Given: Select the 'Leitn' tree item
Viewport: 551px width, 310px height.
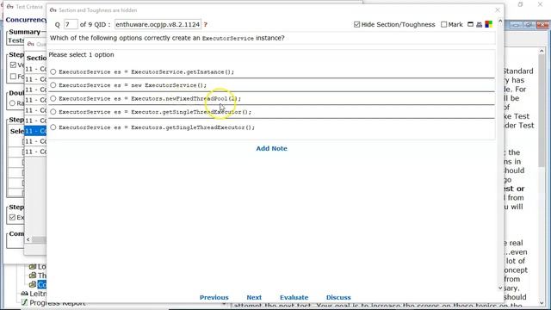Looking at the screenshot, I should pos(38,294).
